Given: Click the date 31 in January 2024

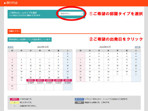Looking at the screenshot, I should (108, 78).
